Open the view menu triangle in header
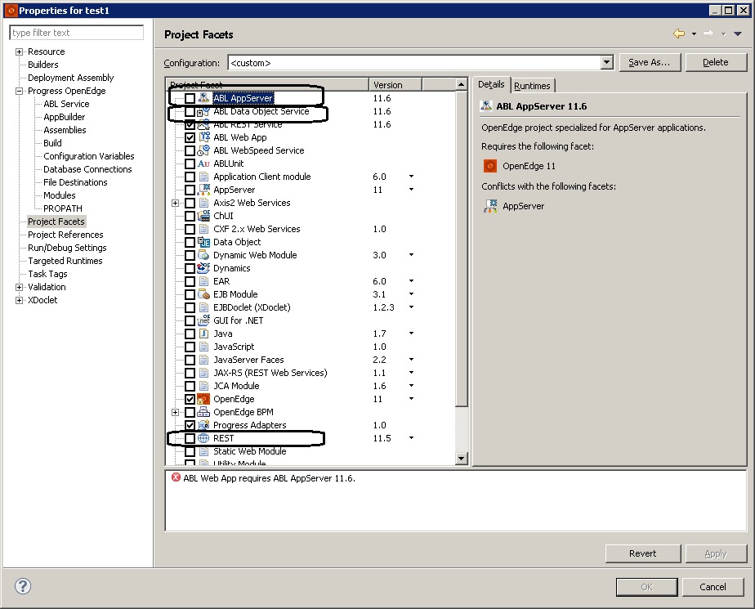 click(x=737, y=34)
